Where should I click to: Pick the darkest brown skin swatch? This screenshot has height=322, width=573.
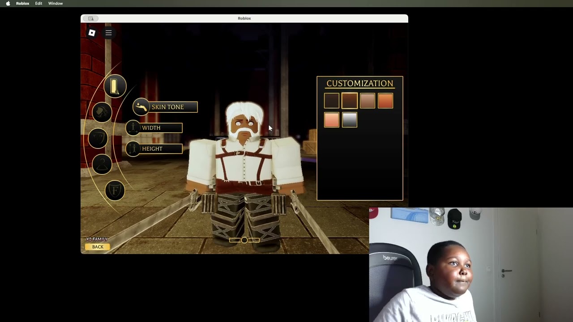point(332,101)
